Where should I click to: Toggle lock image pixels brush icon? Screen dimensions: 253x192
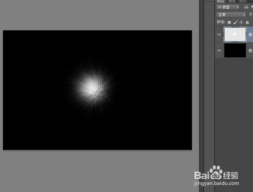coord(235,22)
